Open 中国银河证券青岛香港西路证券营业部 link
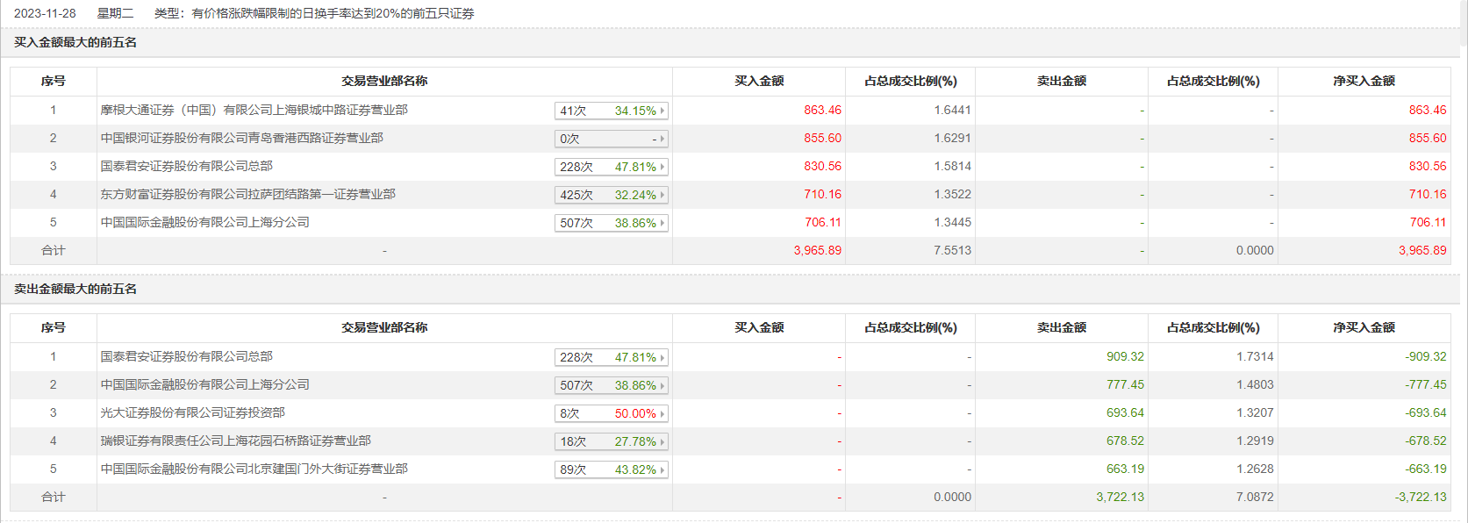The width and height of the screenshot is (1468, 523). (241, 138)
